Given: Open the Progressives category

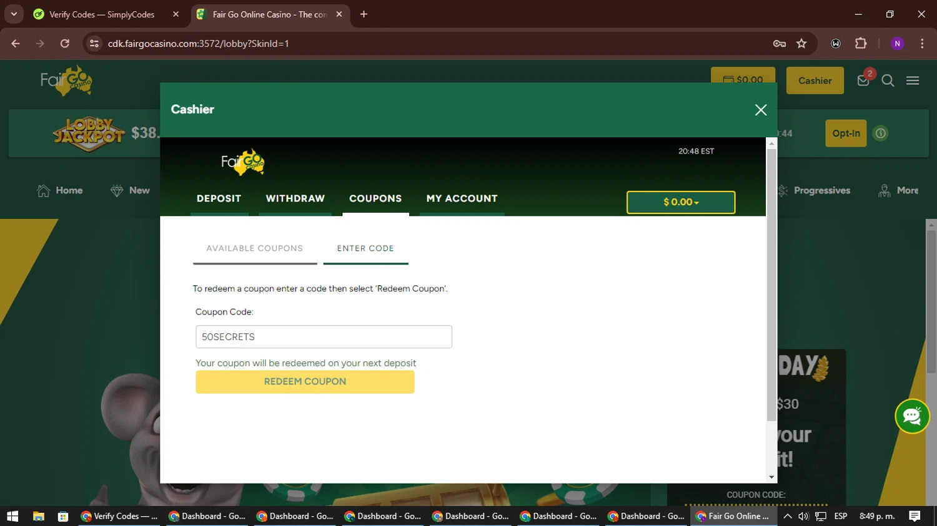Looking at the screenshot, I should click(814, 190).
